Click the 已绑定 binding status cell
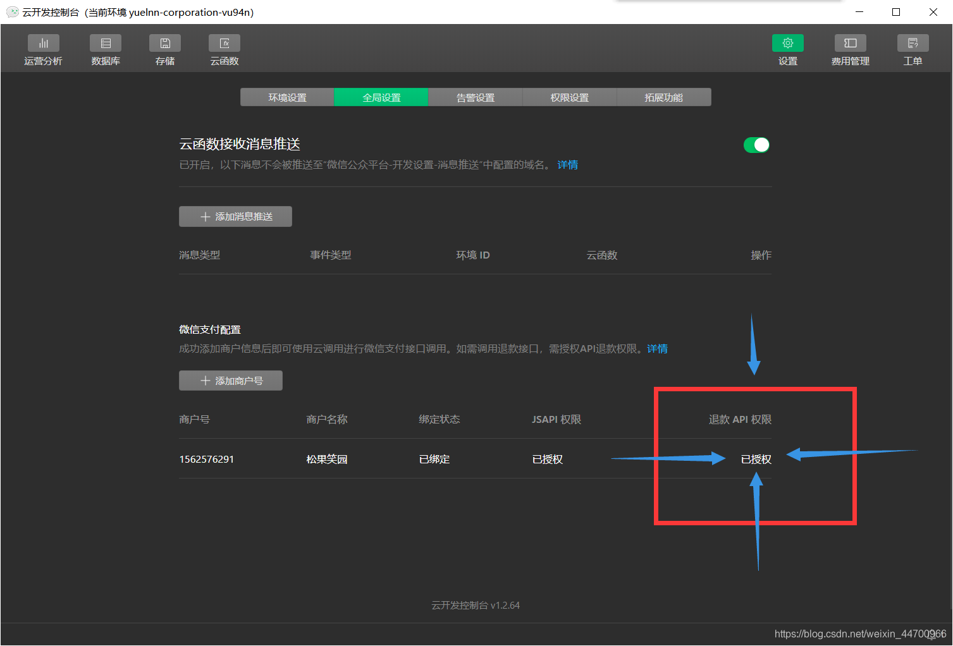953x646 pixels. pos(434,460)
